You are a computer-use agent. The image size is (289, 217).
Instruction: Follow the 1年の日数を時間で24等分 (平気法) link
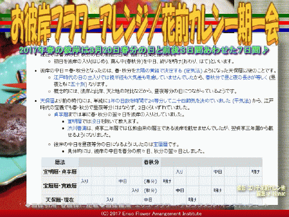click(179, 101)
